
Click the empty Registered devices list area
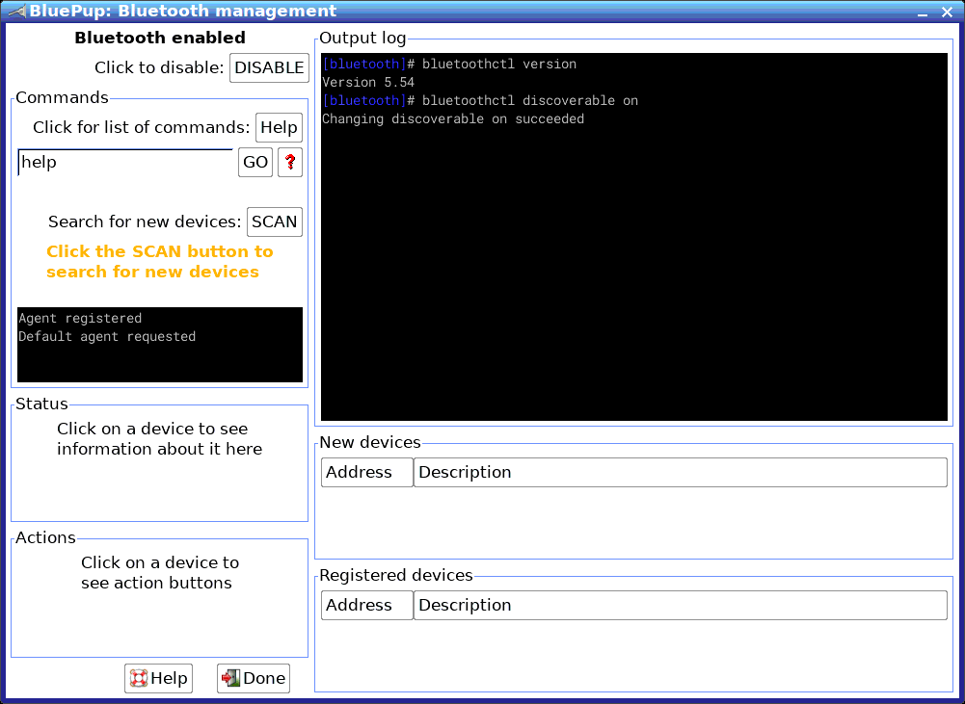[x=634, y=654]
